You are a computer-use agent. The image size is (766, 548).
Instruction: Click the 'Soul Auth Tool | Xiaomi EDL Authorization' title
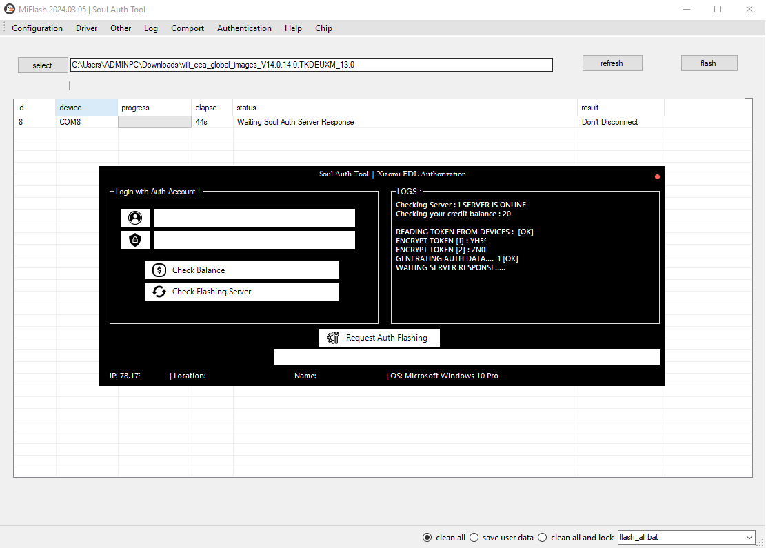pos(392,174)
